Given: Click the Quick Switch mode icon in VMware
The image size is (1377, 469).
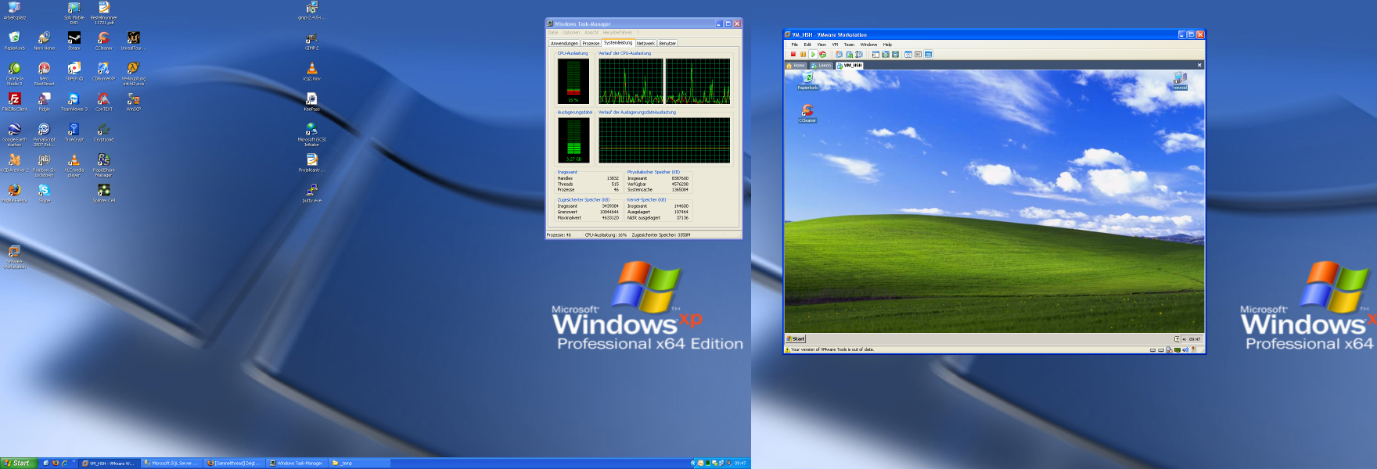Looking at the screenshot, I should 886,54.
